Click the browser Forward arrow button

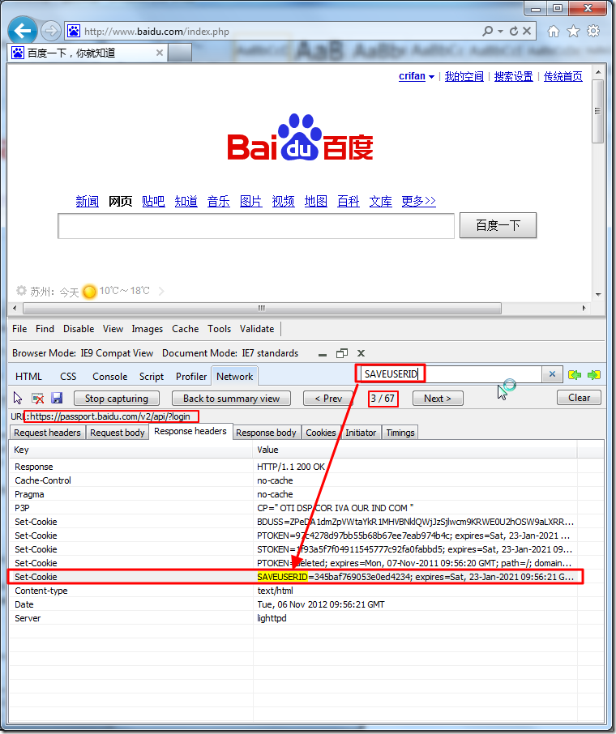click(50, 32)
